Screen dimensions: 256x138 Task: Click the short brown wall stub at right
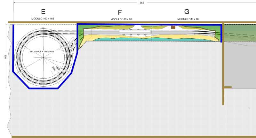coord(228,87)
